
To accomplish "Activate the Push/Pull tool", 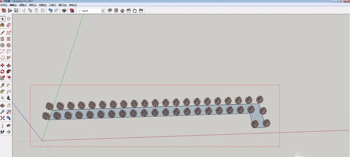I will point(9,65).
